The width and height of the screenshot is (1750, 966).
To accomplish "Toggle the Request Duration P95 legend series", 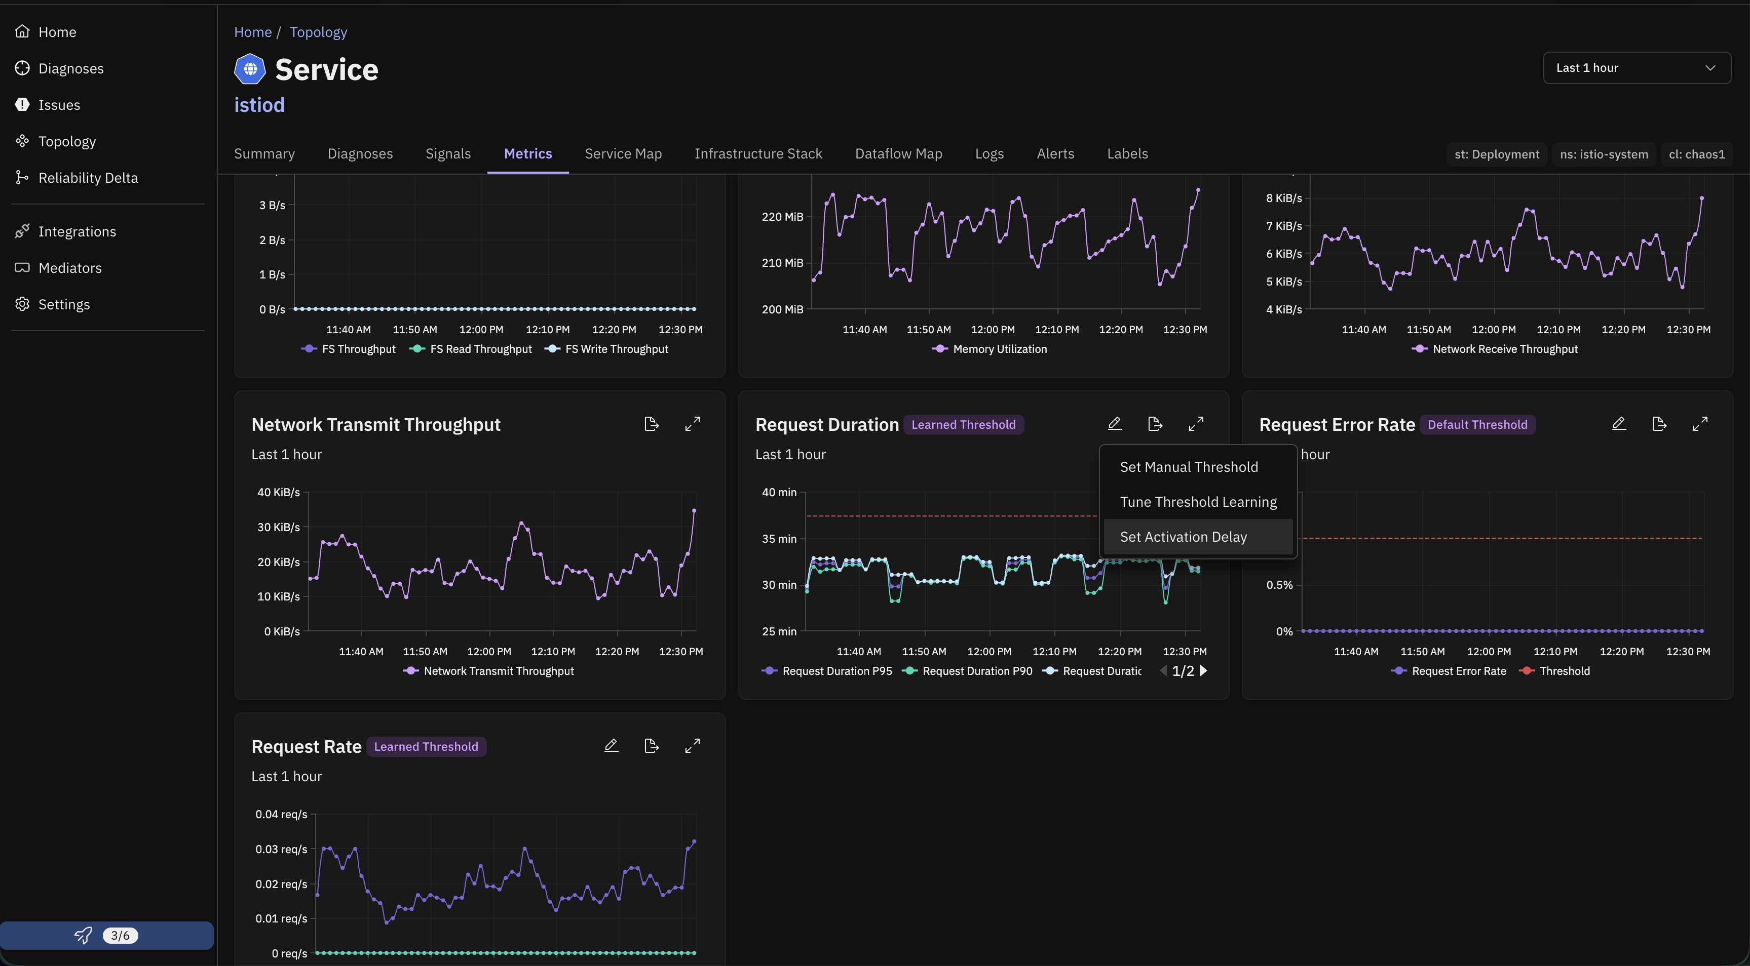I will [827, 671].
